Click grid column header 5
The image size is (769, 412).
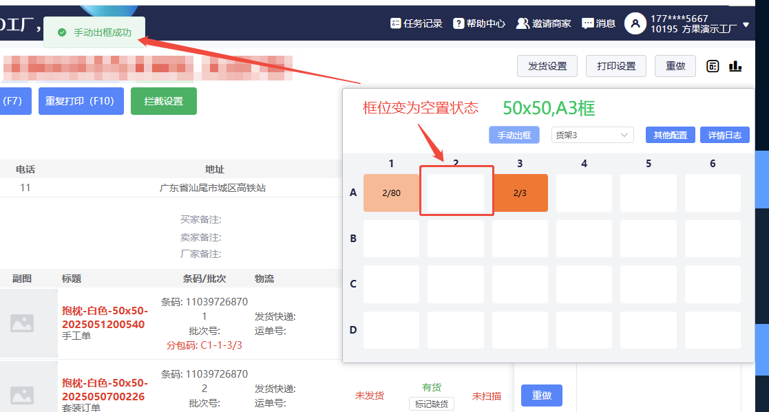(649, 164)
